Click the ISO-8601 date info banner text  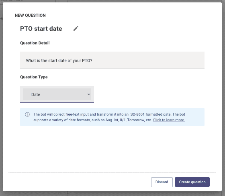pyautogui.click(x=109, y=117)
